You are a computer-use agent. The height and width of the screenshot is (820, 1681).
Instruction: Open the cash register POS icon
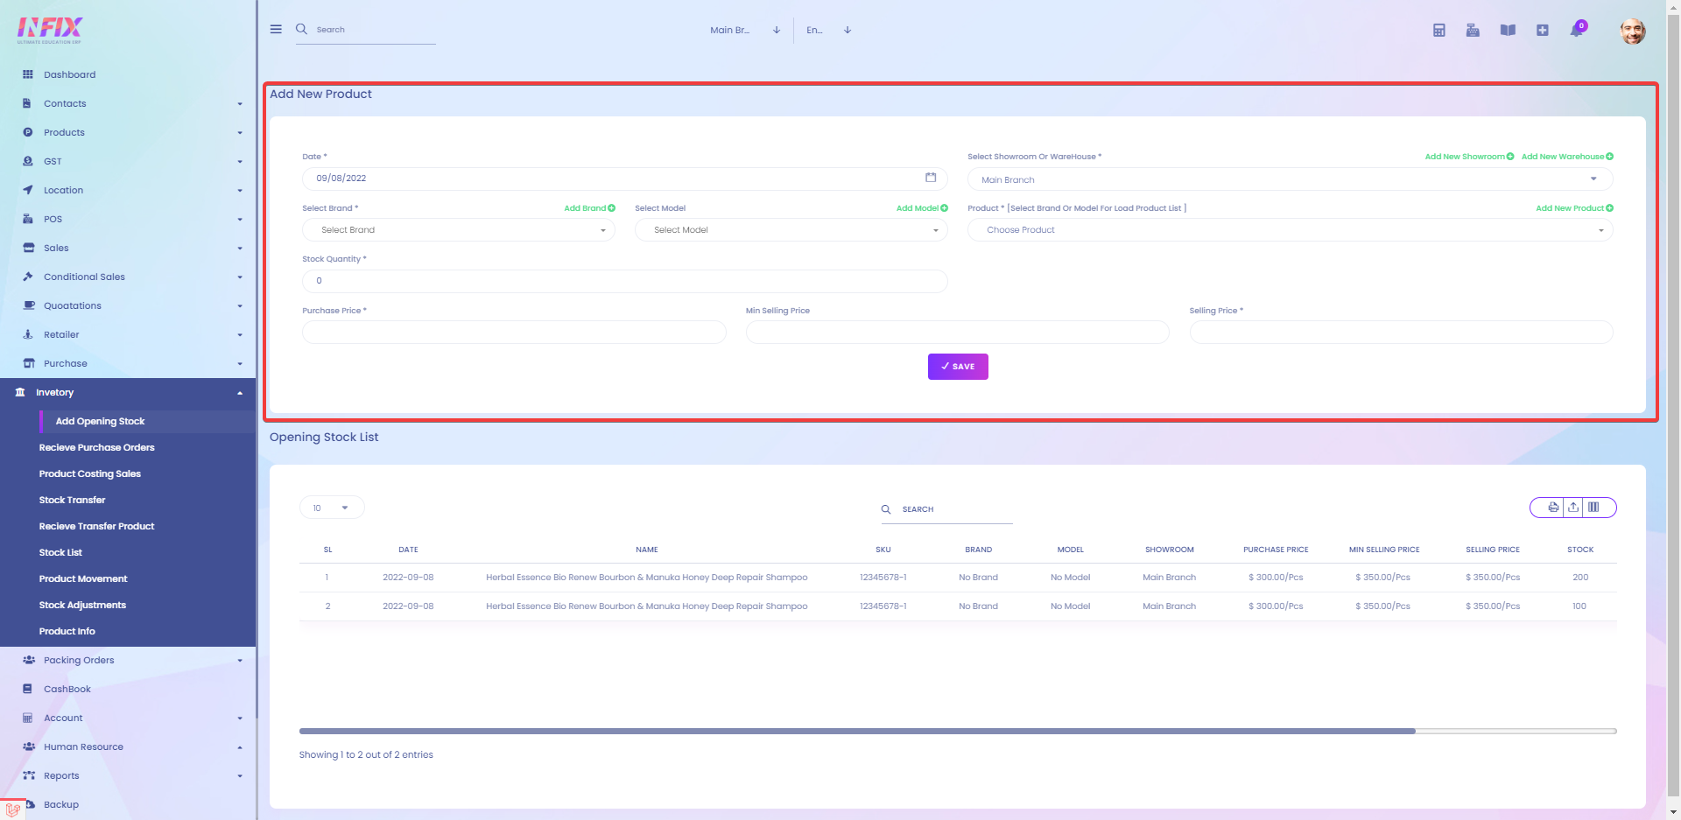pos(1473,30)
